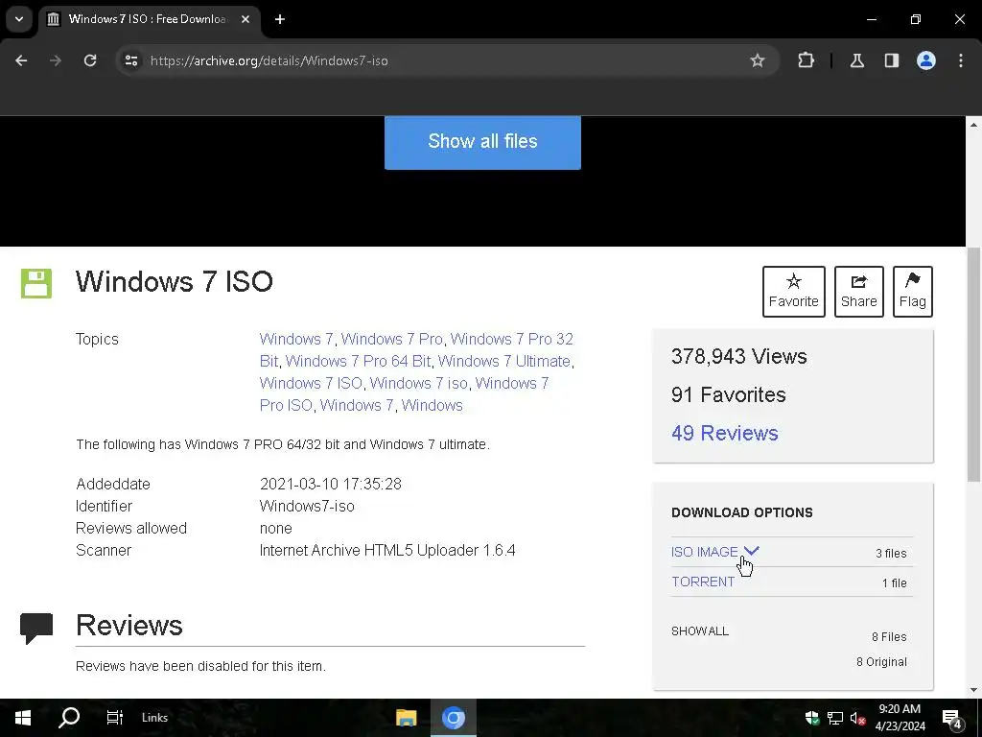Open the Chrome profile avatar

click(x=925, y=60)
